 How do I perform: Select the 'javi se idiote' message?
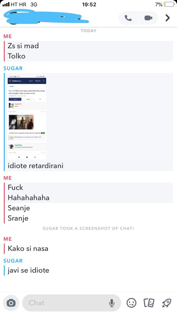pyautogui.click(x=28, y=270)
